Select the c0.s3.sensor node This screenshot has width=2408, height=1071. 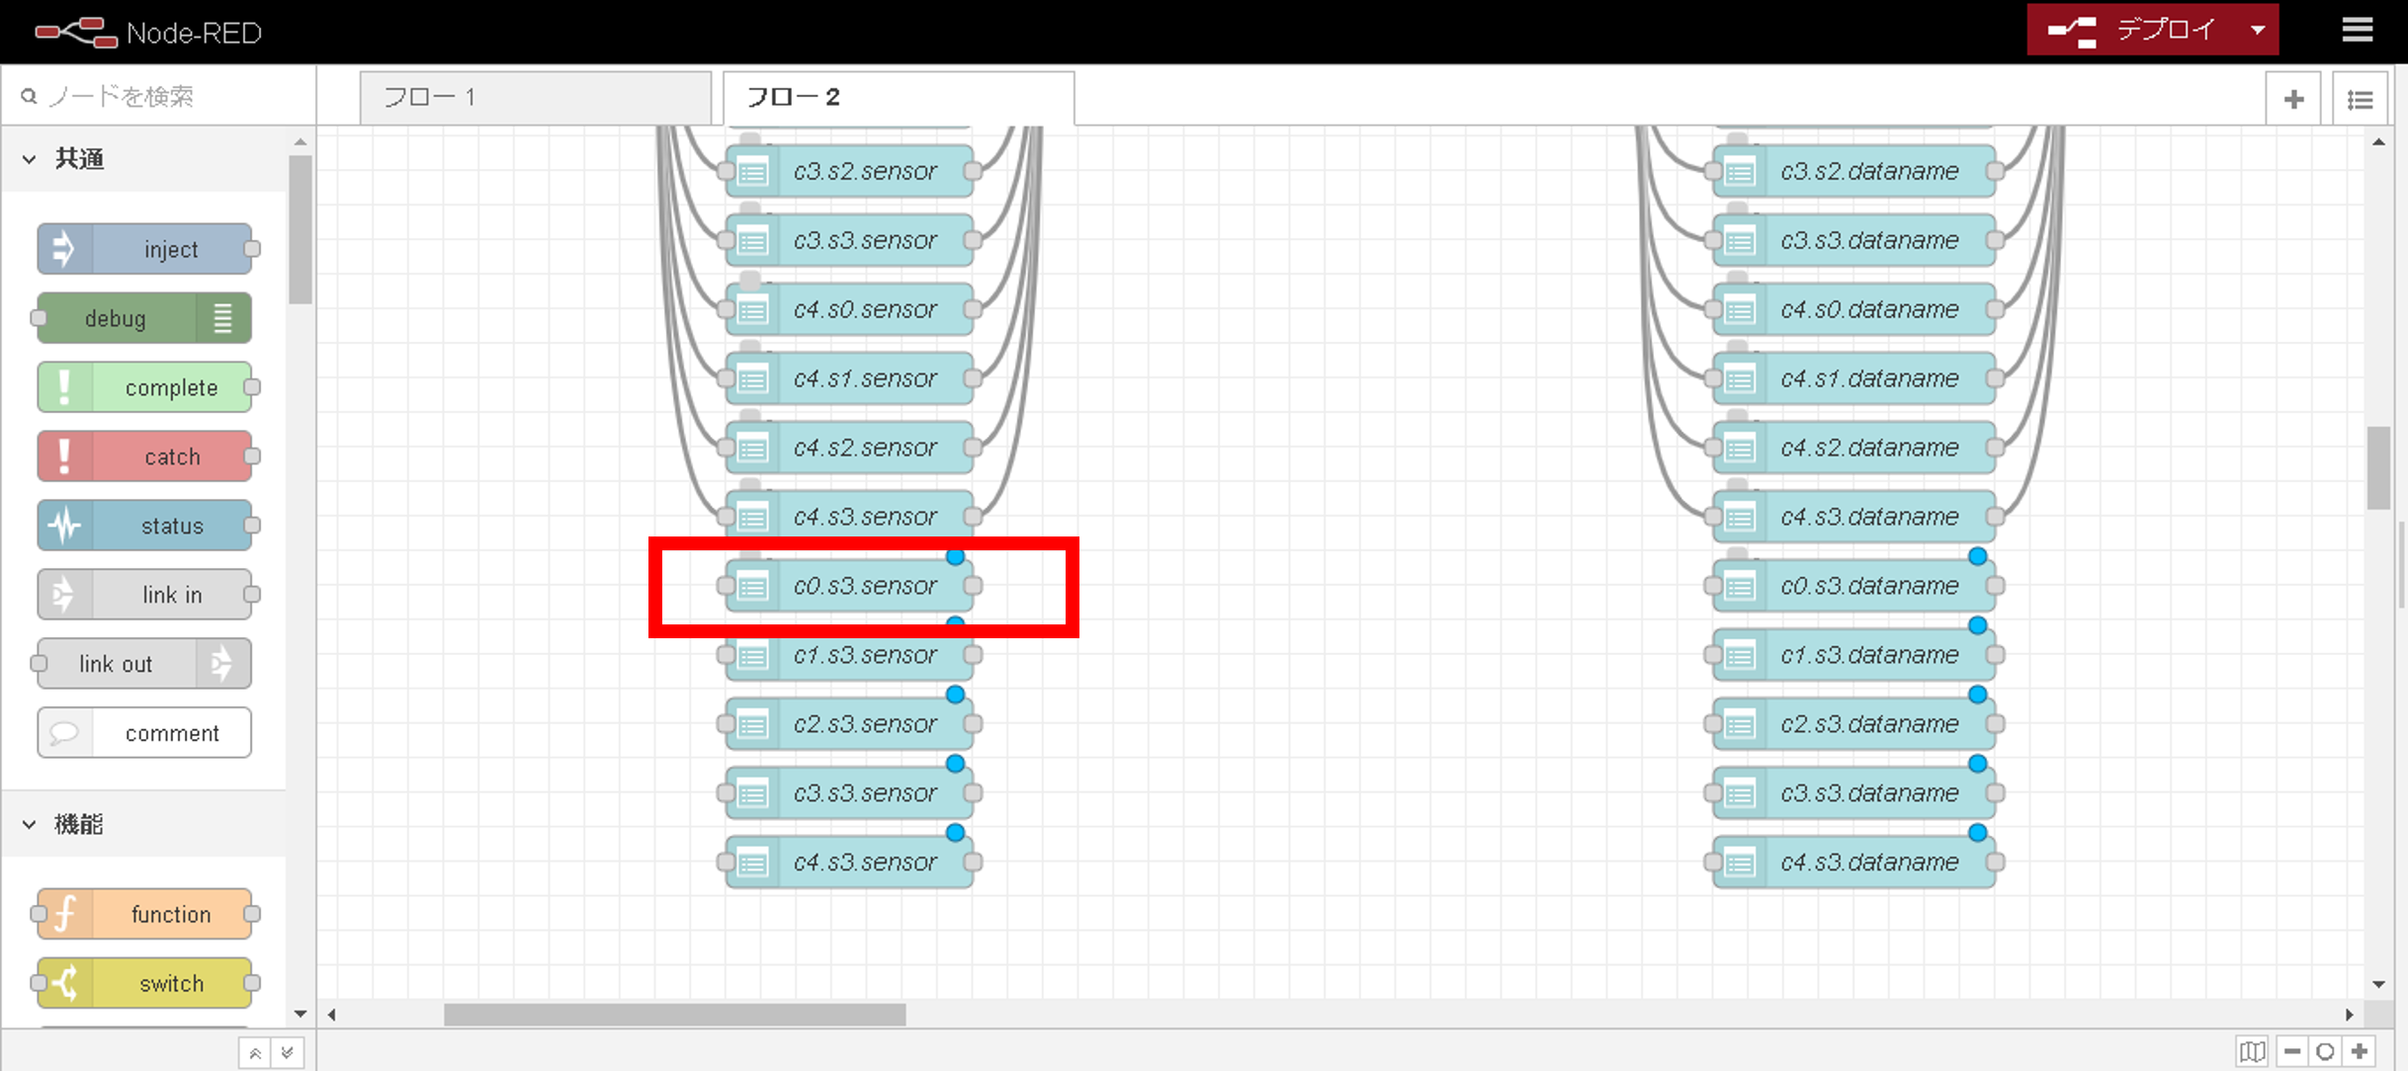coord(866,585)
